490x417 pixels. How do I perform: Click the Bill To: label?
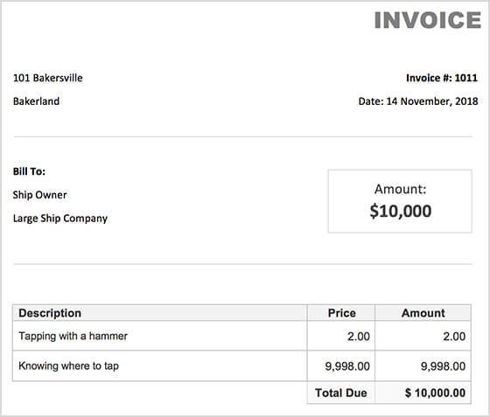[x=29, y=171]
